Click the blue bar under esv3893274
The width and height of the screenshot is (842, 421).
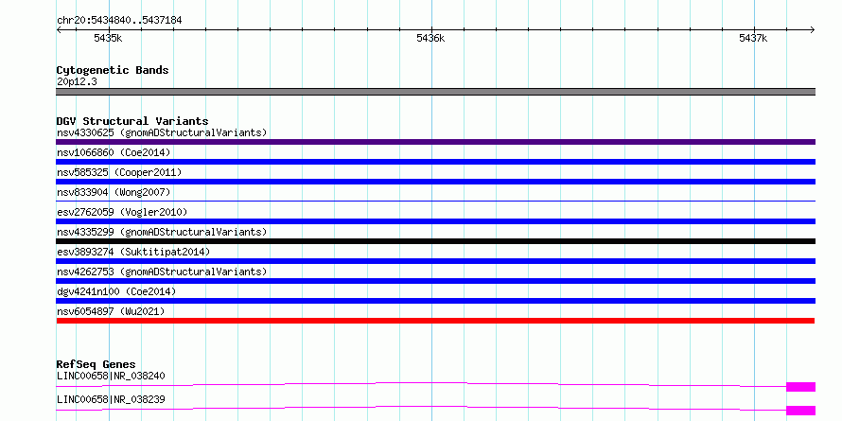click(x=435, y=261)
